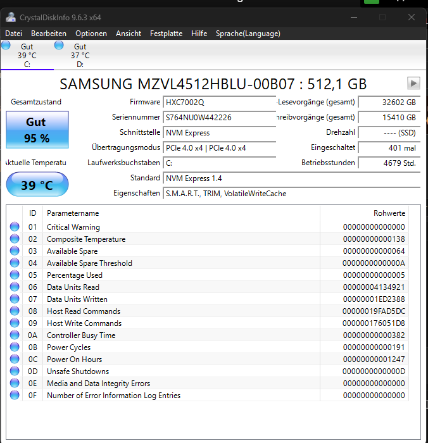This screenshot has width=428, height=443.
Task: Click the serial number field S764NU0W442226
Action: point(219,117)
